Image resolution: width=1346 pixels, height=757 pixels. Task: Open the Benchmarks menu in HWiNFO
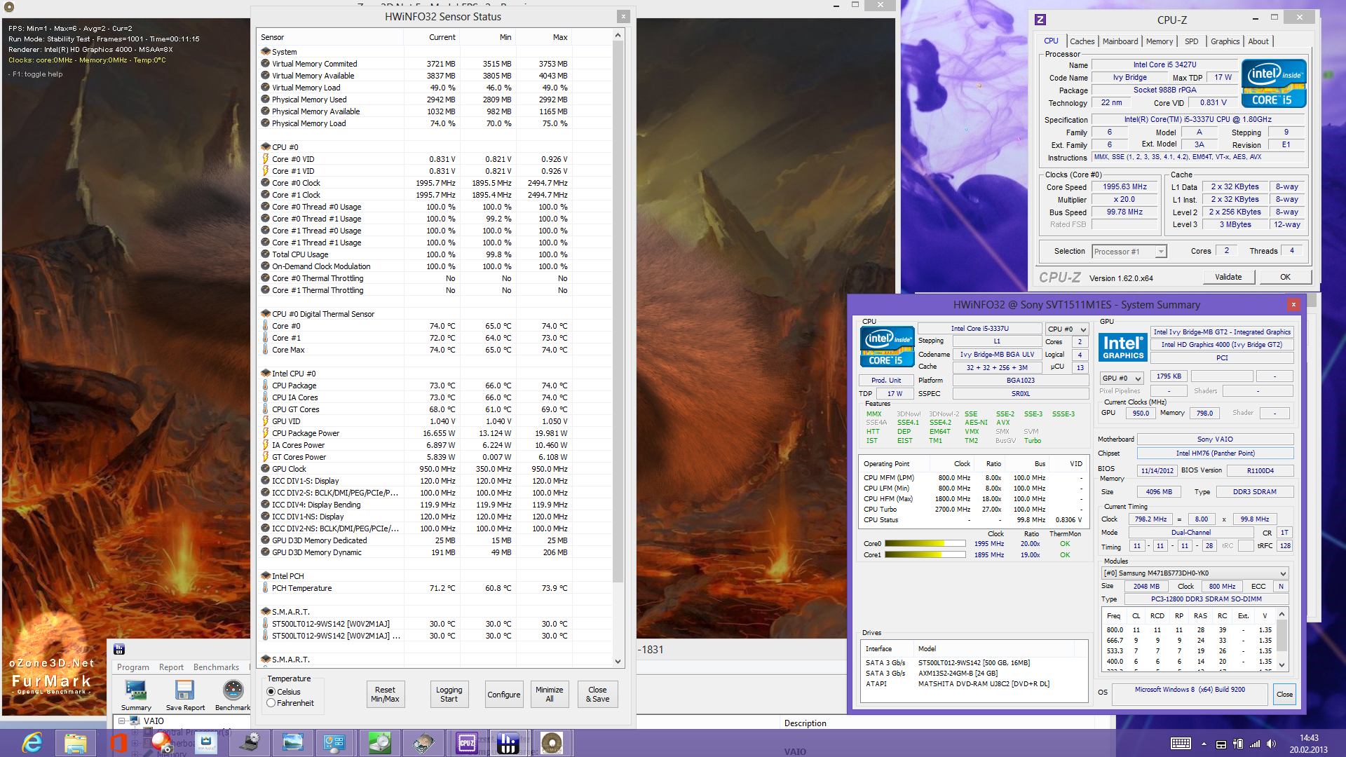click(216, 667)
